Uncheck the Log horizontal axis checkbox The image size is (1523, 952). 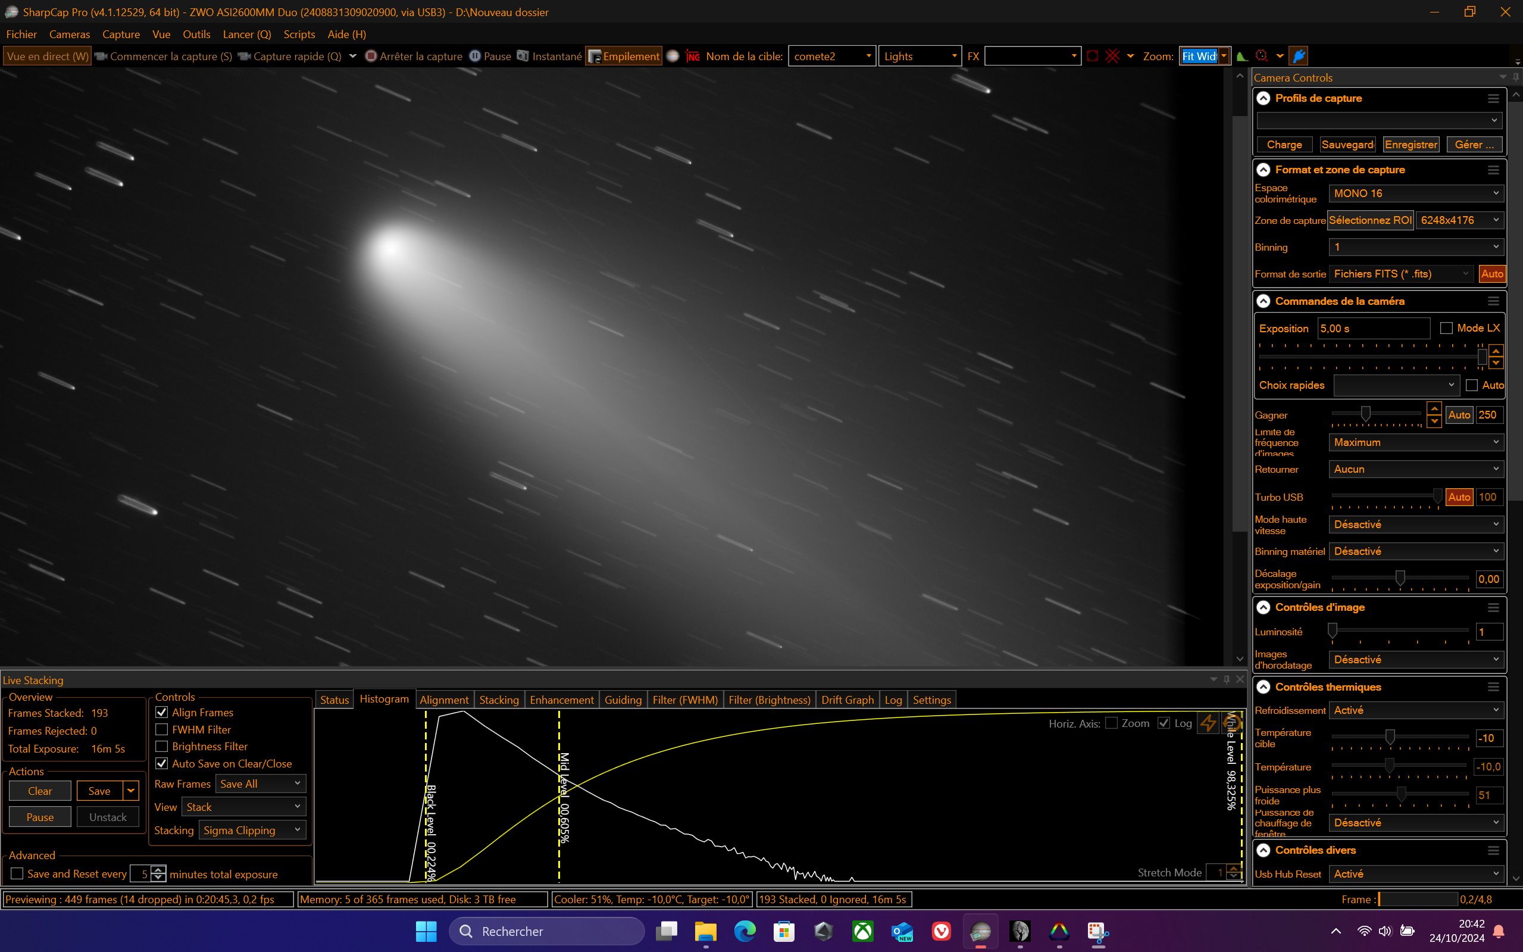click(x=1164, y=723)
